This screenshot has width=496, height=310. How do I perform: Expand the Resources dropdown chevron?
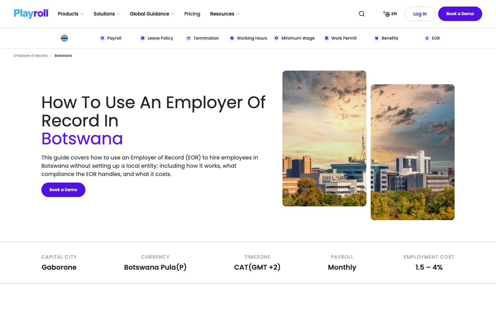(x=238, y=14)
